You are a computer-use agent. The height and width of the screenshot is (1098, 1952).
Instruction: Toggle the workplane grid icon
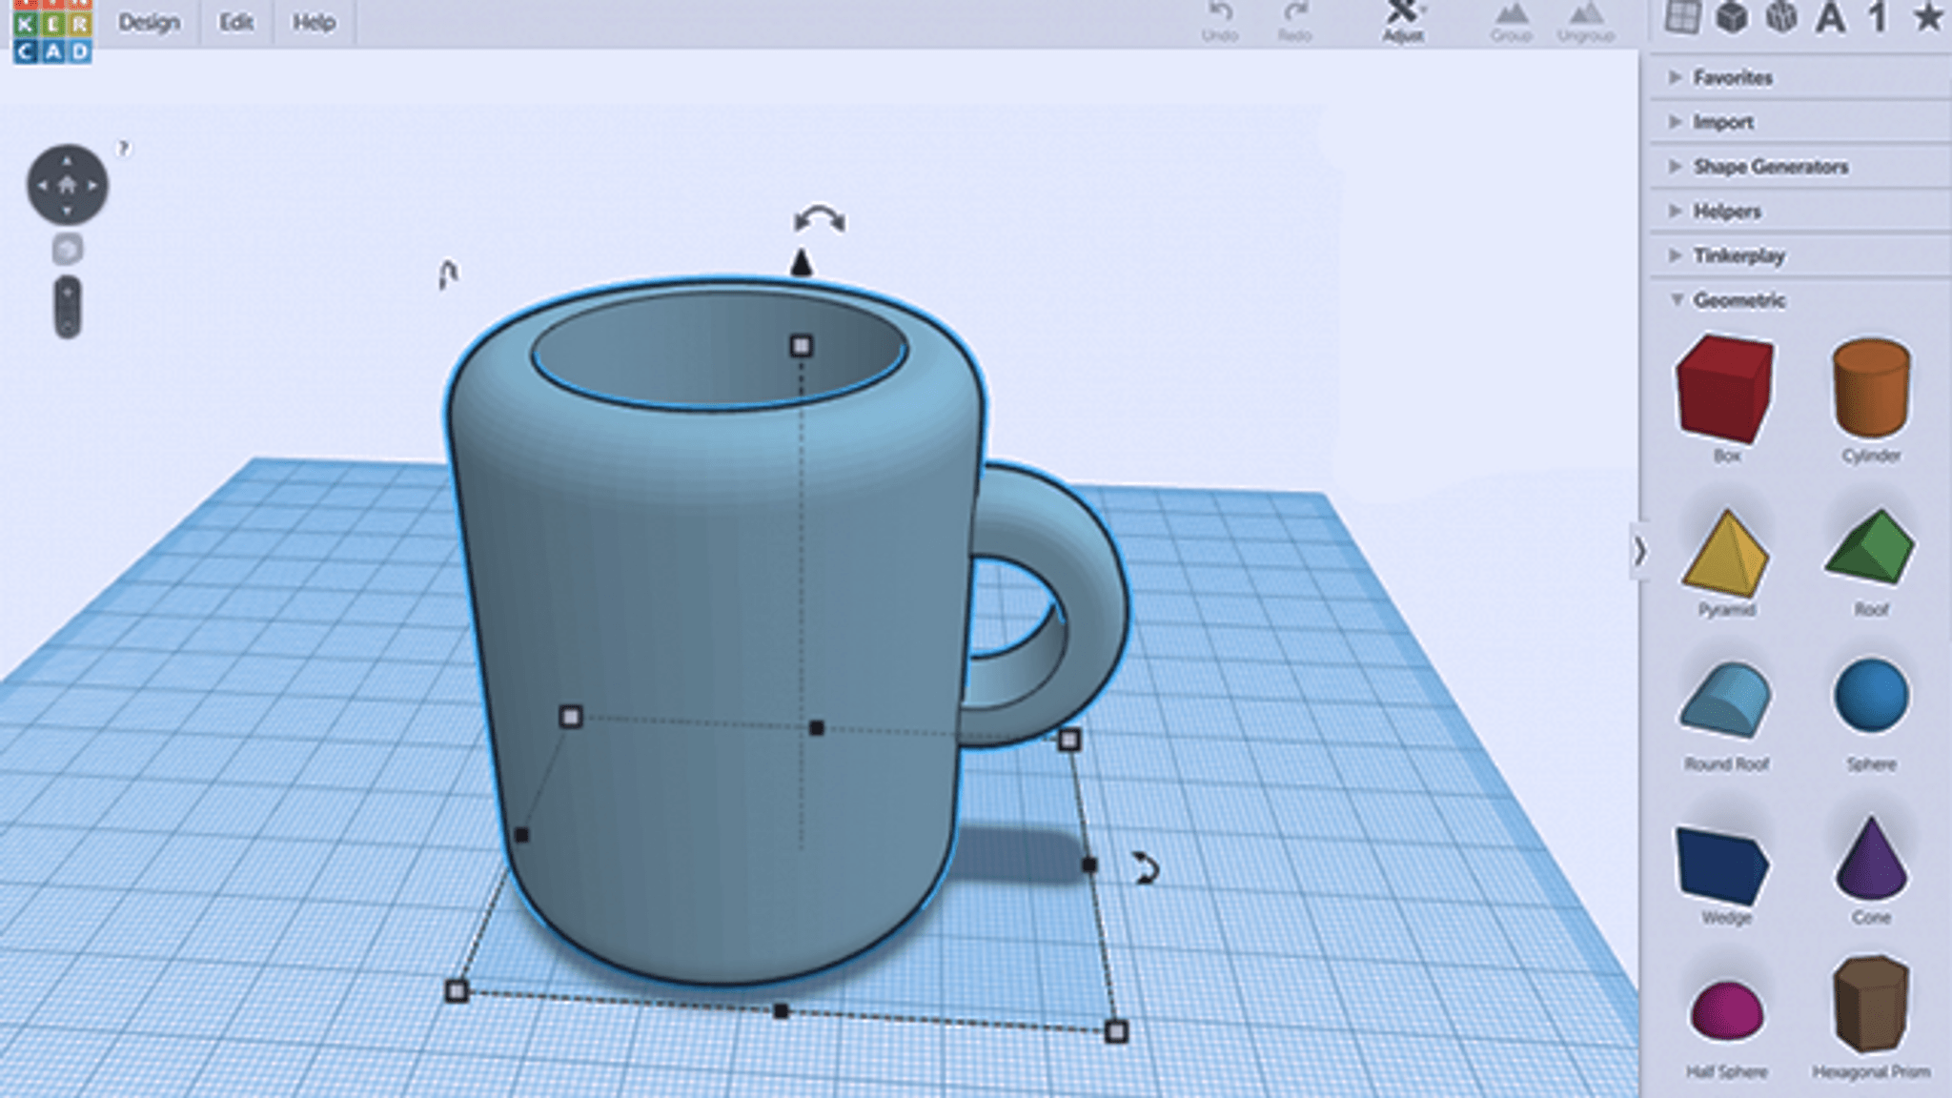point(1682,17)
